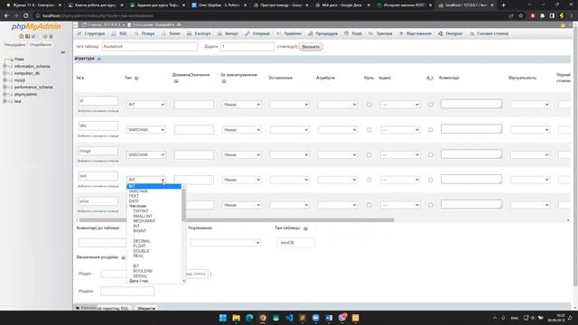Toggle Null checkbox for text column
The width and height of the screenshot is (578, 325).
click(x=369, y=180)
